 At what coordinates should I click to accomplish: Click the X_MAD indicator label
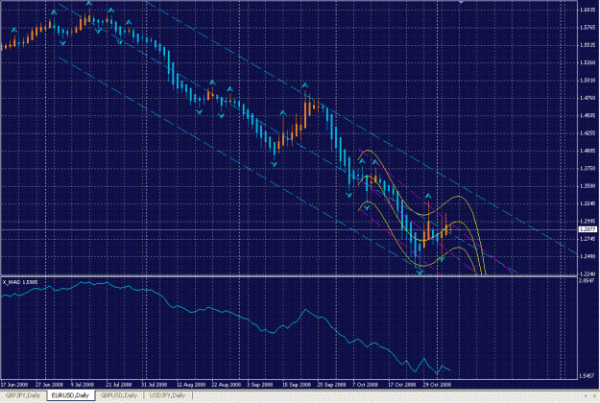20,282
